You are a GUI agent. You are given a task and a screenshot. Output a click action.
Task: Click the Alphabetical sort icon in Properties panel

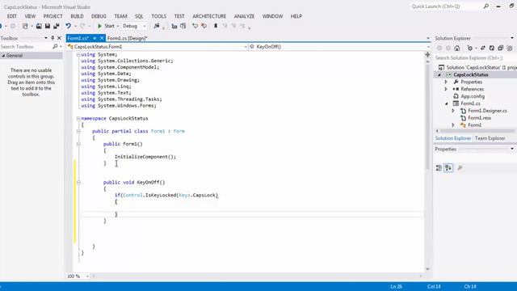[448, 168]
